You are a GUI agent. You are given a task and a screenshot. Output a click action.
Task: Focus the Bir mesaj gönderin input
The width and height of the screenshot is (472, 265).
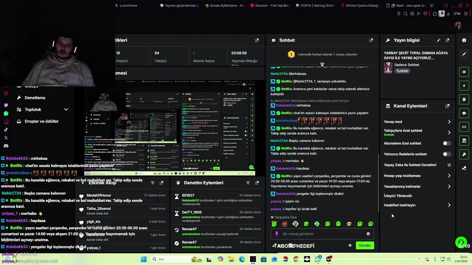point(322,234)
